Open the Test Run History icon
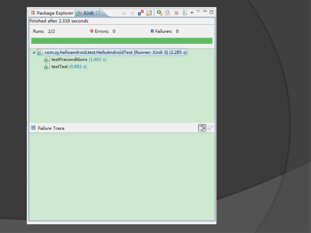The width and height of the screenshot is (311, 233). point(185,13)
